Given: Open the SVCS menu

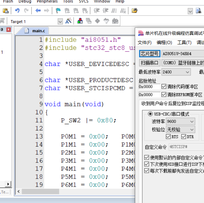Looking at the screenshot, I should (x=84, y=1).
